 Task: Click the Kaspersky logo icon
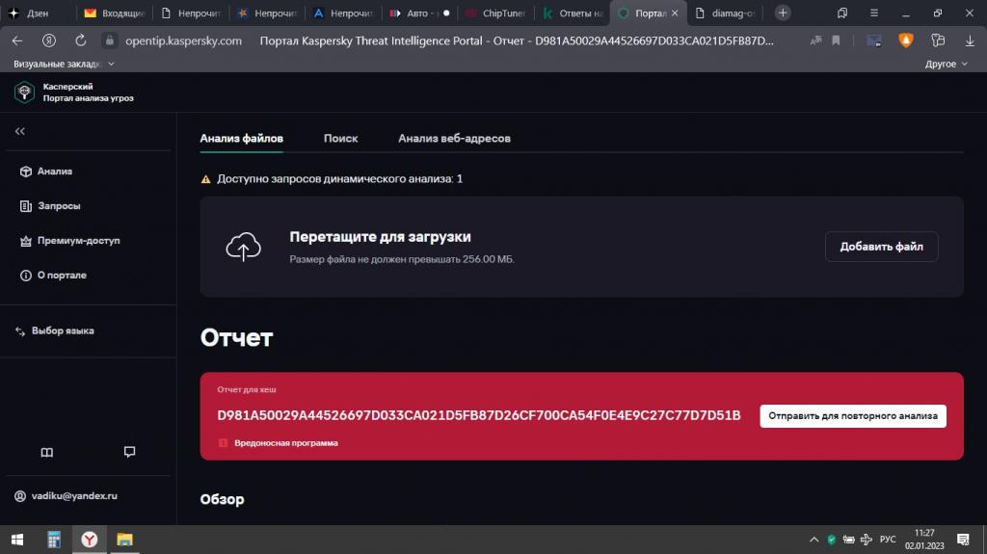tap(24, 92)
